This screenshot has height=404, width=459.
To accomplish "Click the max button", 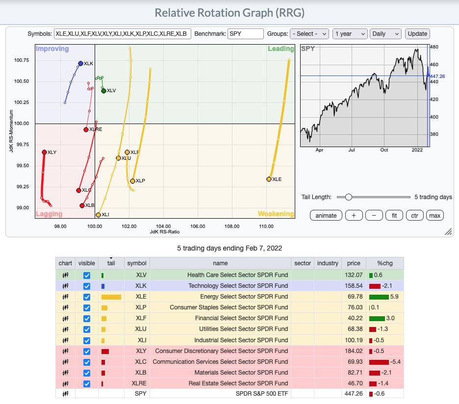I will pyautogui.click(x=435, y=216).
